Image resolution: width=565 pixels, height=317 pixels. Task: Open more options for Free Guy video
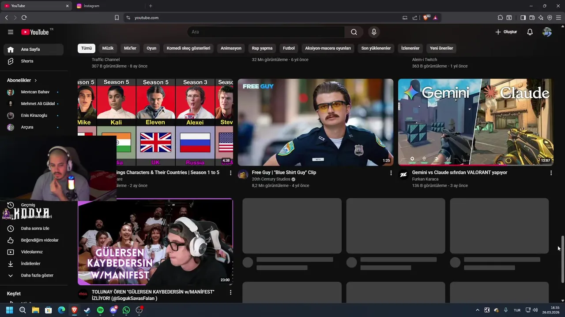[x=391, y=173]
